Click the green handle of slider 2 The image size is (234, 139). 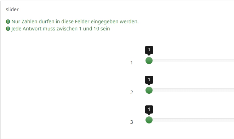149,90
